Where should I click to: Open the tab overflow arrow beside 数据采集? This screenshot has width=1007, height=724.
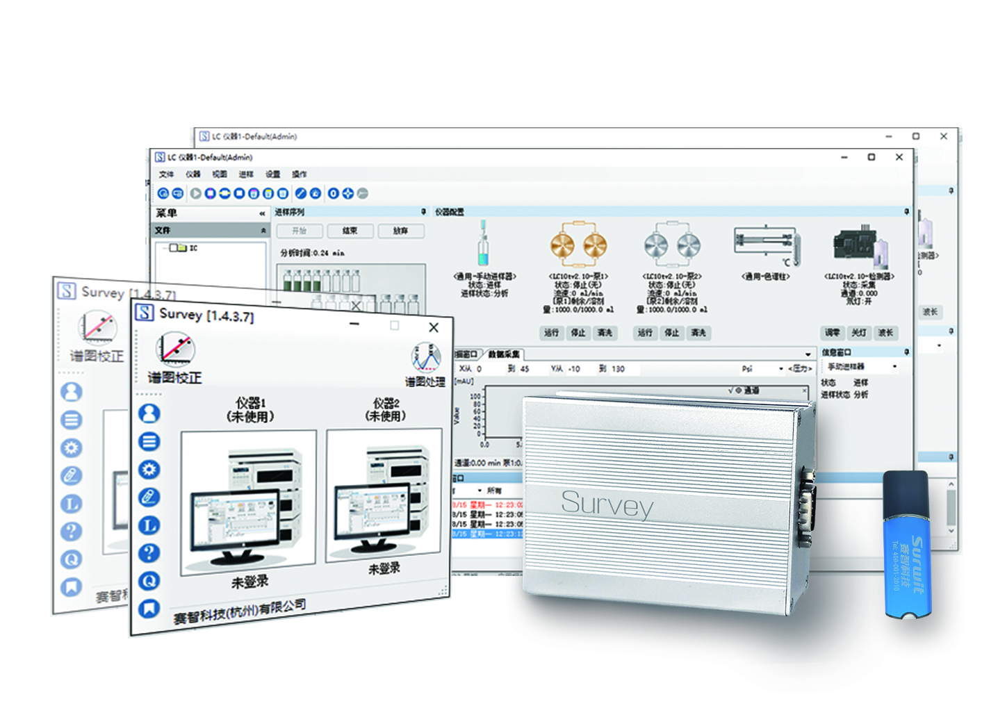click(x=808, y=354)
